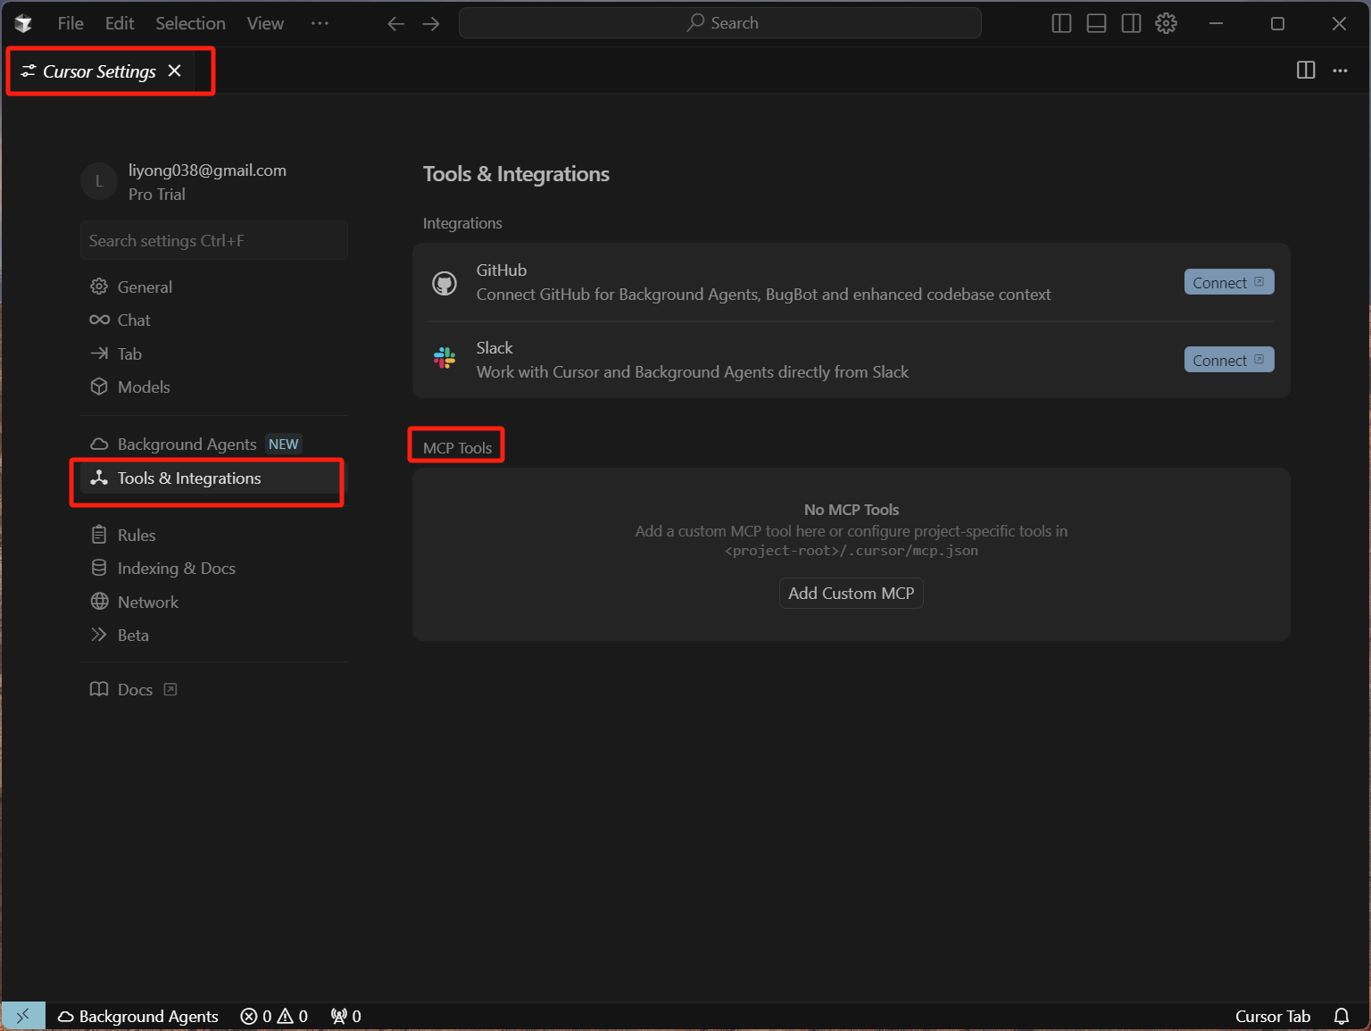Go back with the left arrow
The image size is (1371, 1031).
(396, 23)
